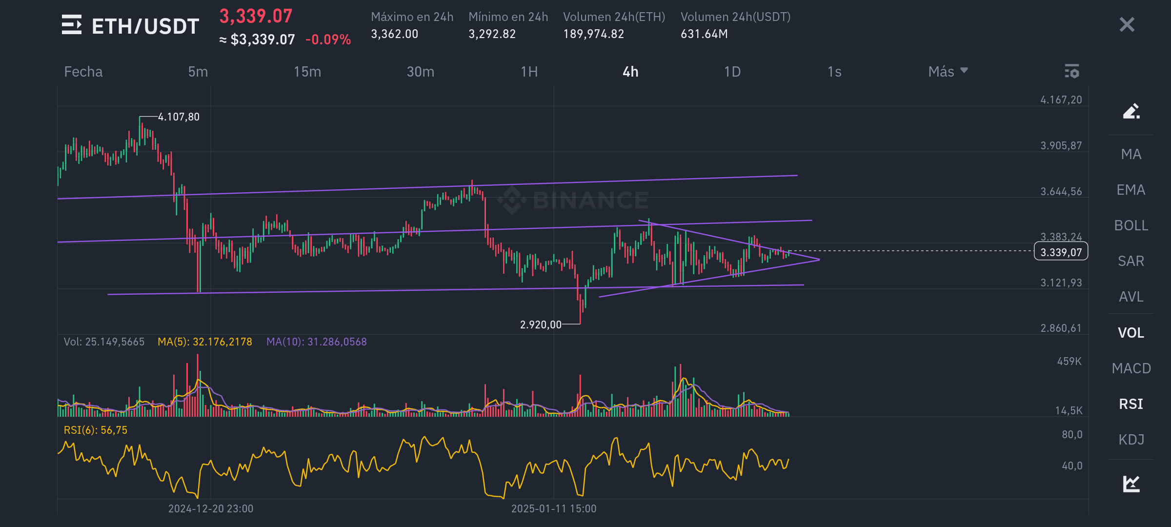Click the 4.107,80 high price label
Screen dimensions: 1171x527
click(x=179, y=117)
